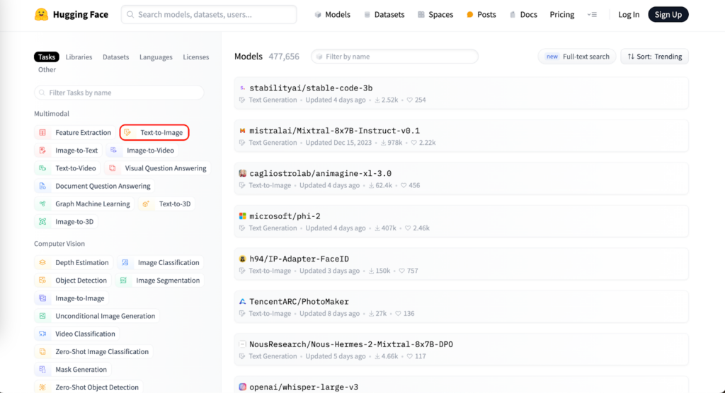Open the Sort: Trending dropdown
This screenshot has height=393, width=725.
click(x=654, y=57)
